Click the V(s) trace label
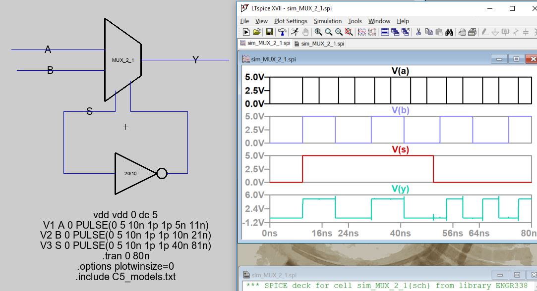The height and width of the screenshot is (291, 537). click(400, 149)
